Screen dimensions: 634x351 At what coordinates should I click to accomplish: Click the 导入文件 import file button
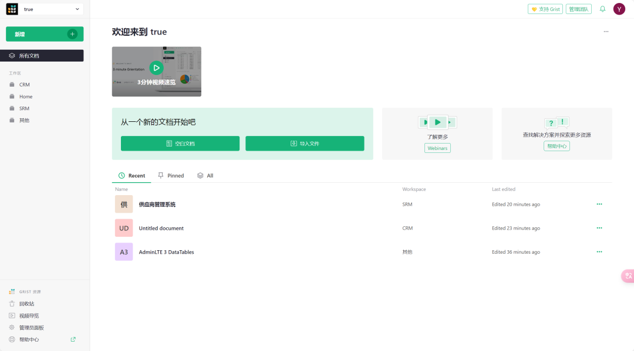pyautogui.click(x=305, y=144)
